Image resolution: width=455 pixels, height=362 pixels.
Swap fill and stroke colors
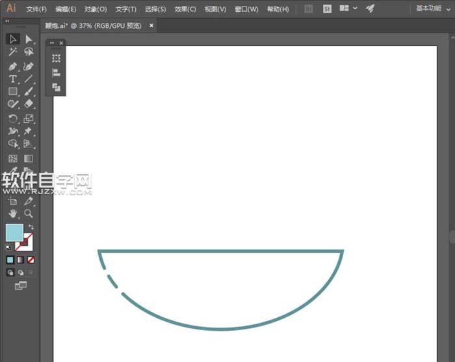(x=31, y=227)
